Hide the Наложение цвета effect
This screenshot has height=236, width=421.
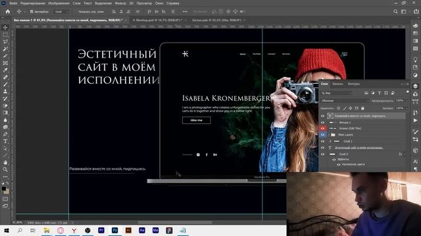[339, 165]
